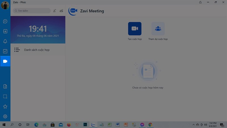Open Windows taskbar search
The image size is (227, 128).
coord(12,125)
